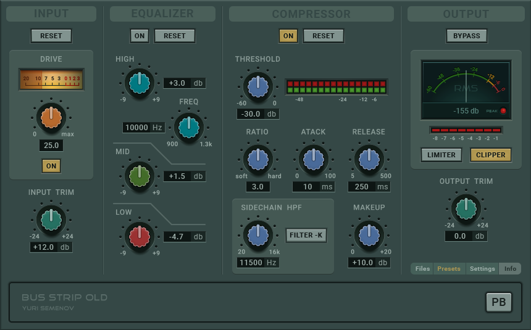Image resolution: width=531 pixels, height=330 pixels.
Task: Toggle the CLIPPER button
Action: (x=491, y=155)
